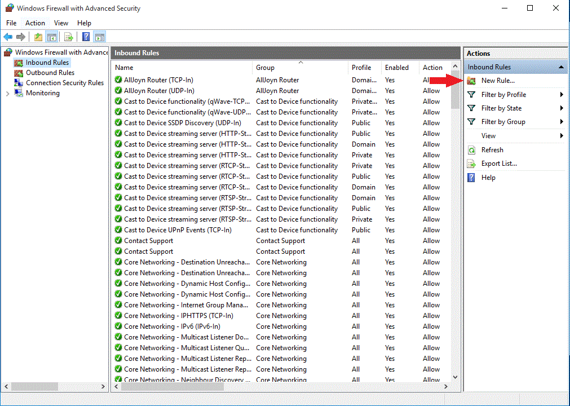Expand the Monitoring tree node

pyautogui.click(x=7, y=94)
